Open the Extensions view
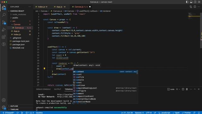Viewport: 202px width, 114px height. [4, 37]
